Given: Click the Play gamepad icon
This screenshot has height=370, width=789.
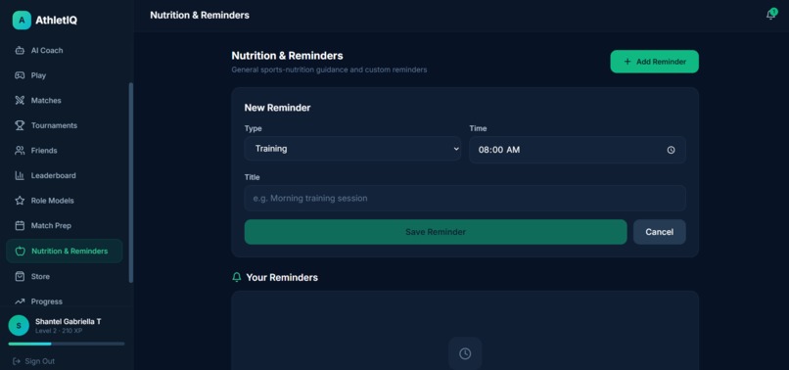Looking at the screenshot, I should 20,75.
